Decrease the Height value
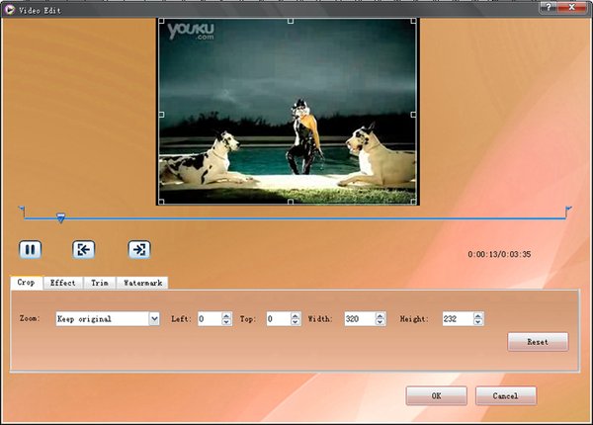Screen dimensions: 593x425 (x=478, y=322)
